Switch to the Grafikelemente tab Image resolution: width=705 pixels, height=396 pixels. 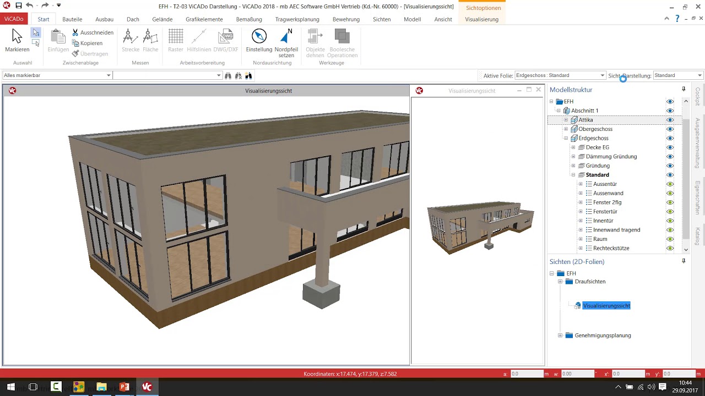click(x=204, y=19)
